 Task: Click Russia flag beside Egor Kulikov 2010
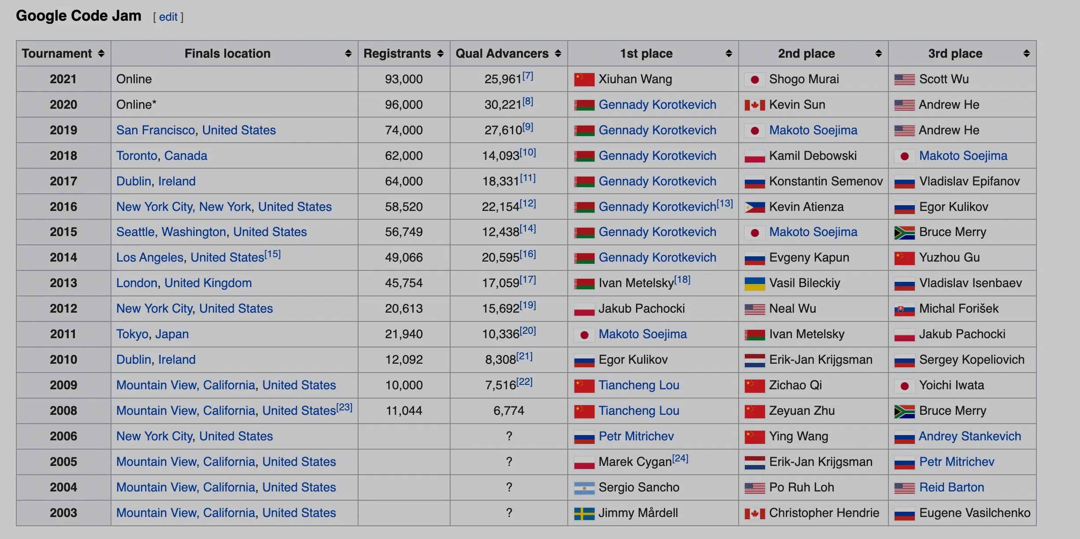pos(584,360)
